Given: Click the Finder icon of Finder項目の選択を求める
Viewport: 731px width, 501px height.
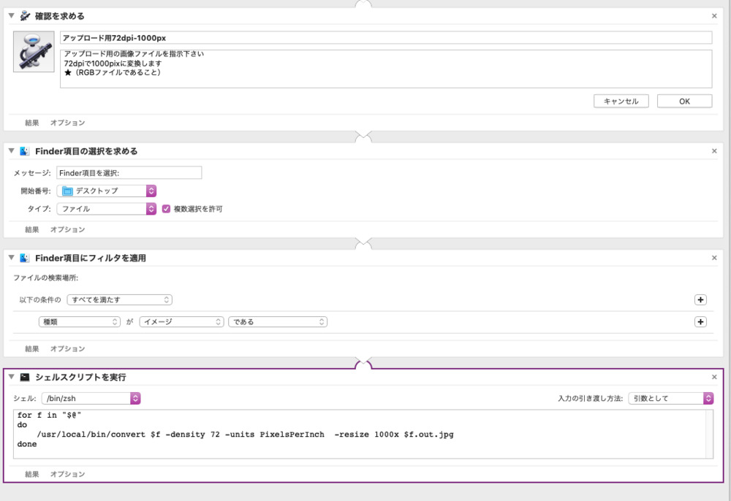Looking at the screenshot, I should tap(25, 151).
